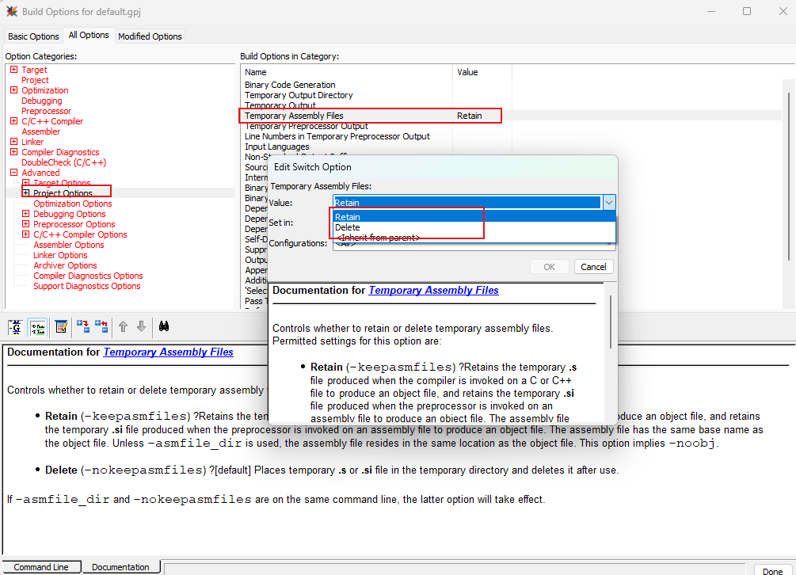
Task: Click the gray up arrow icon
Action: click(x=123, y=326)
